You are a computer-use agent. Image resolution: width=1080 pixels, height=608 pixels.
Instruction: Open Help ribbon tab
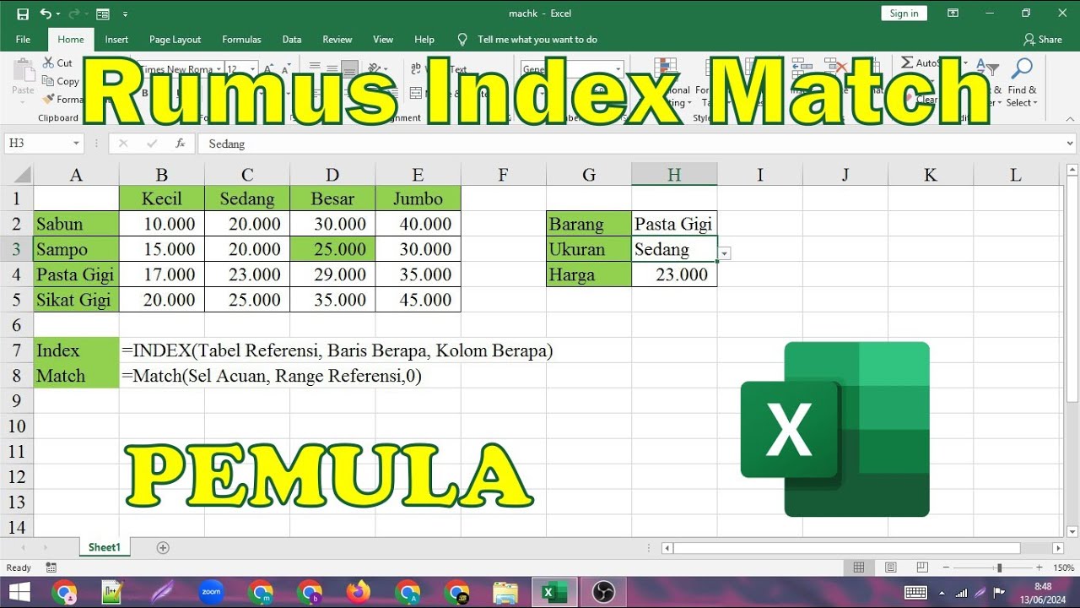pos(424,40)
